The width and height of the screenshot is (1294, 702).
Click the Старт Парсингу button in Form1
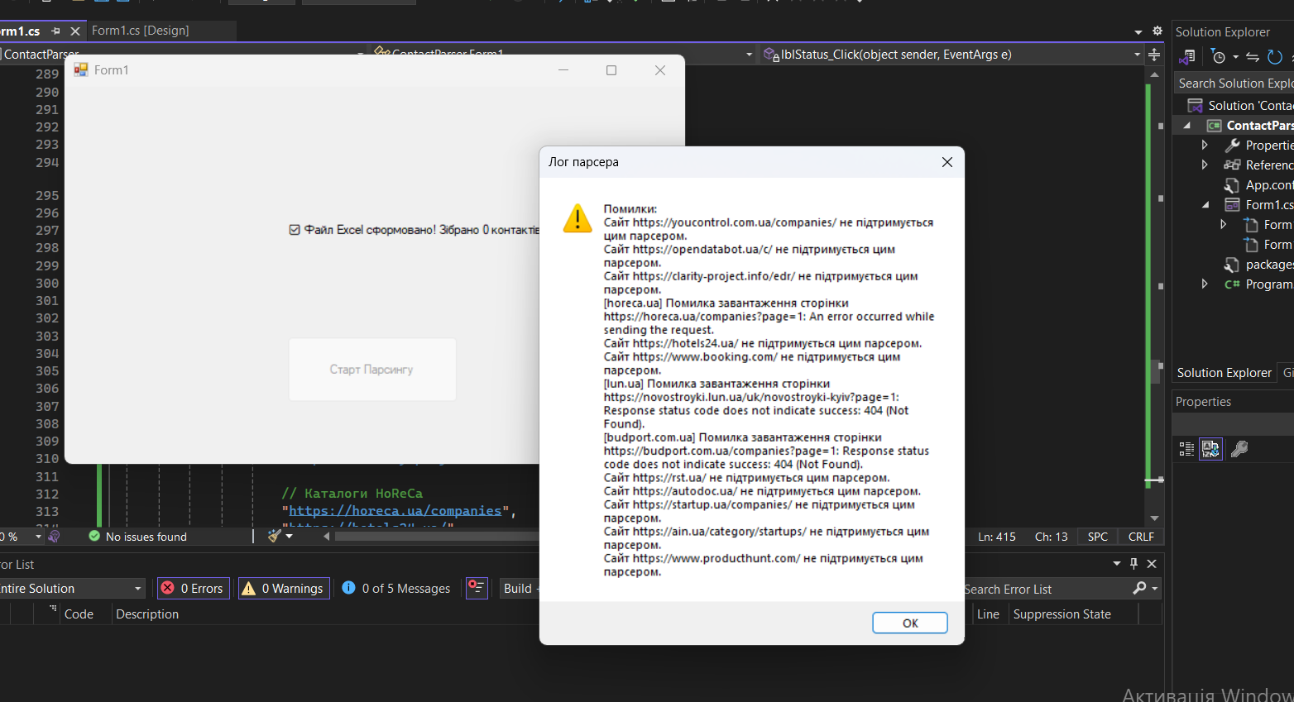click(371, 370)
